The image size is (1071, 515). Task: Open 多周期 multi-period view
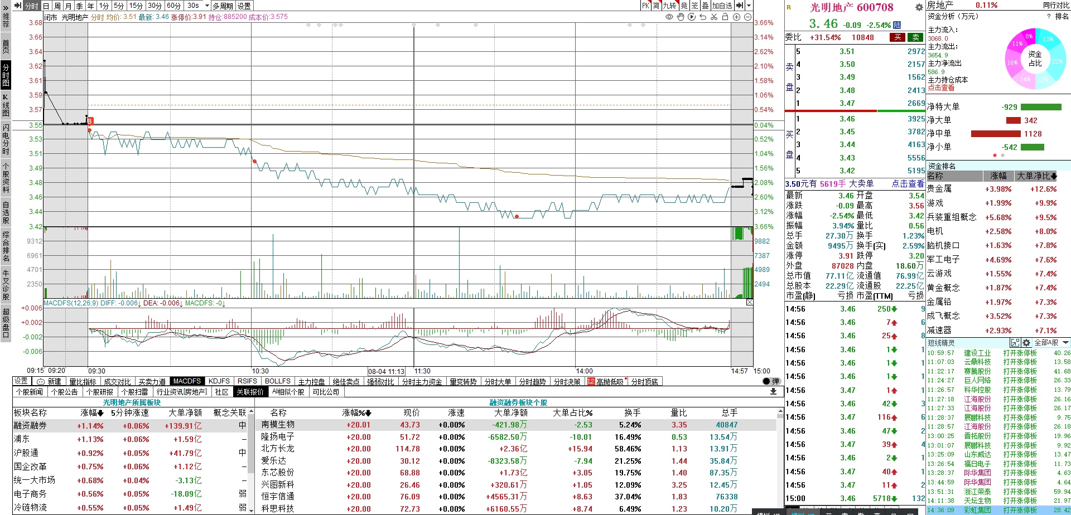(x=223, y=6)
